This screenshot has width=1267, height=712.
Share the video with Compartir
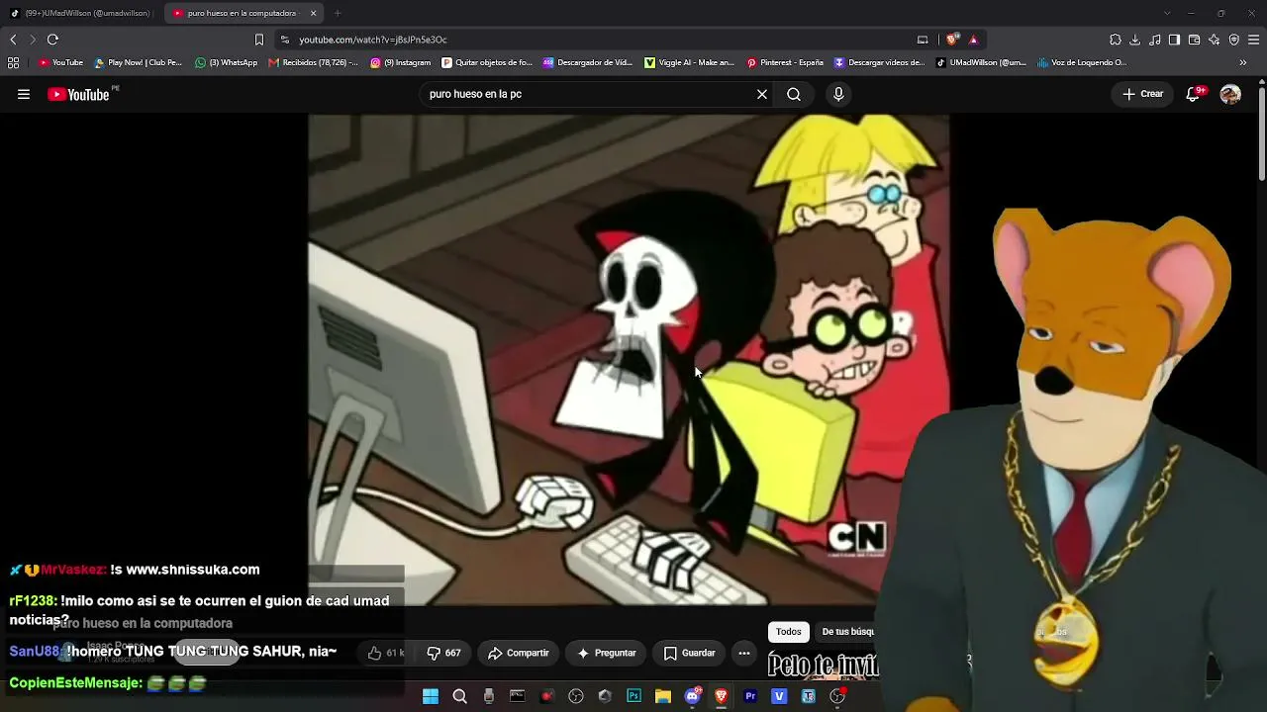point(519,653)
